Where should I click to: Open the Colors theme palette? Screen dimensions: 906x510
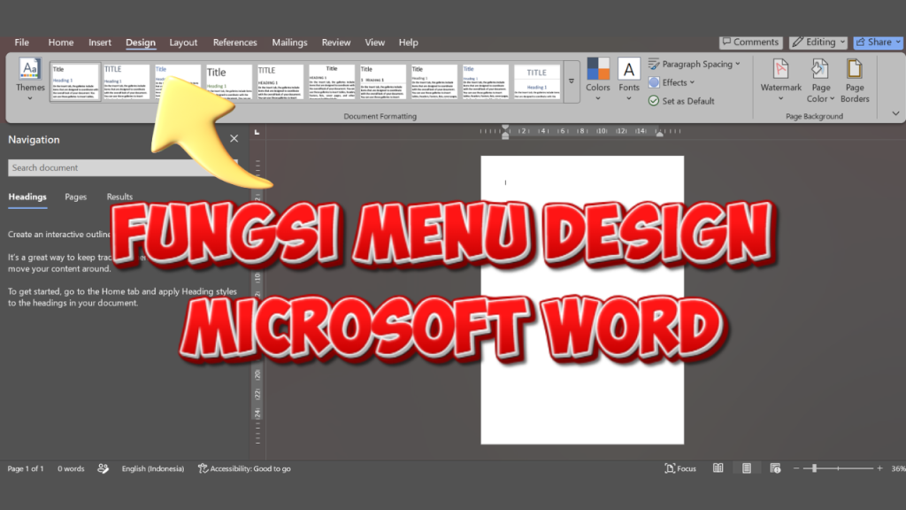[x=597, y=79]
